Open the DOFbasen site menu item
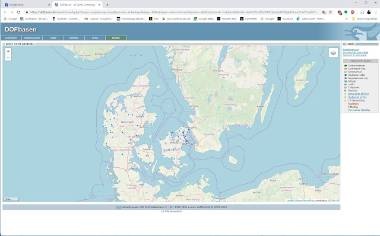 coord(11,38)
